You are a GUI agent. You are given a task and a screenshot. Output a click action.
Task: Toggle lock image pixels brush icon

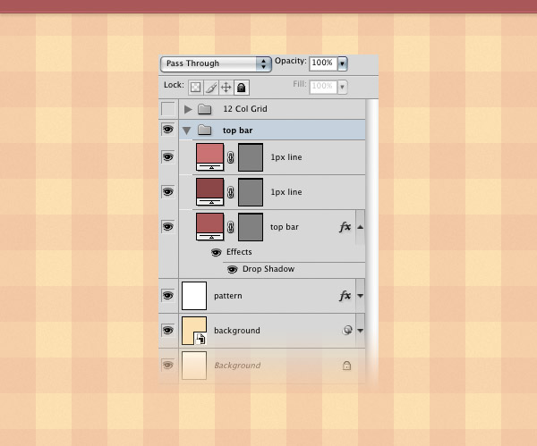(211, 88)
